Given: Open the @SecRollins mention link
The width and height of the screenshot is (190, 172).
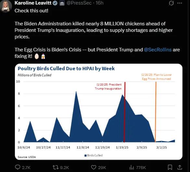Looking at the screenshot, I should pyautogui.click(x=158, y=50).
